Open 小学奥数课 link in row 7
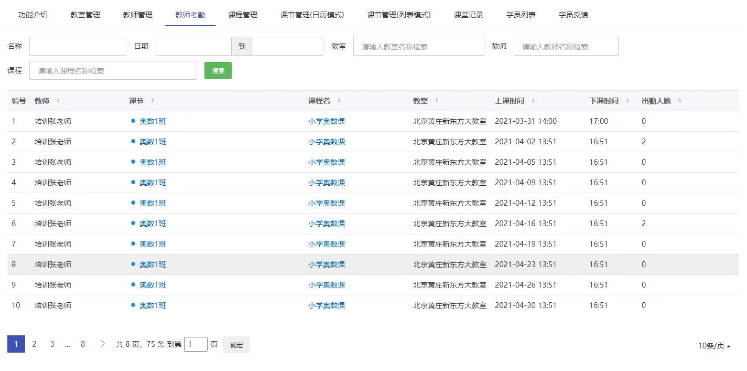Image resolution: width=747 pixels, height=371 pixels. (x=327, y=244)
